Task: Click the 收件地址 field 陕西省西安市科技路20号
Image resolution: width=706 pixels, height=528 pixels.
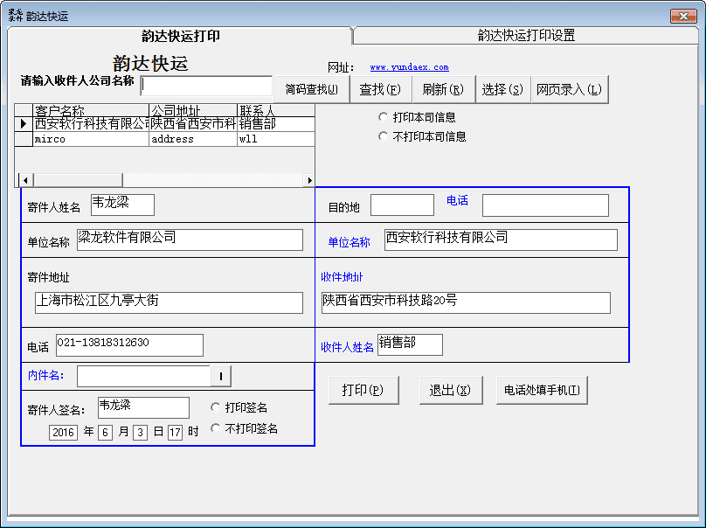Action: [x=466, y=302]
